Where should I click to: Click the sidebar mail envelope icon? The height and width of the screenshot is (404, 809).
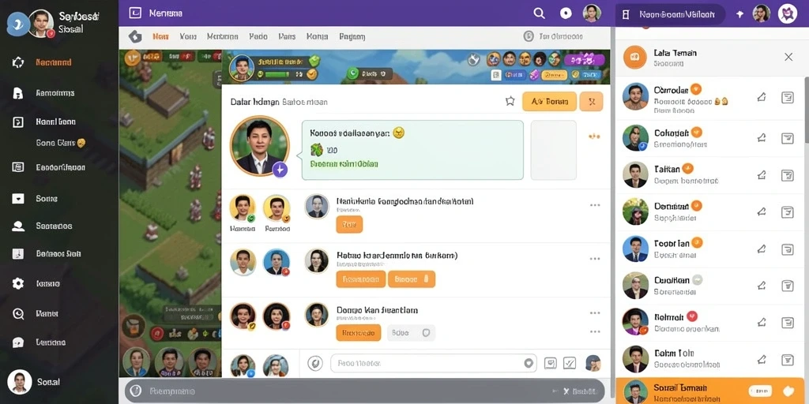(x=18, y=198)
